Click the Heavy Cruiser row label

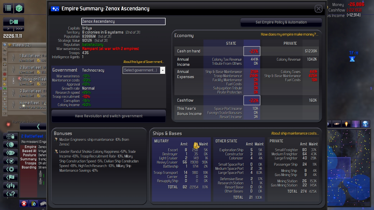point(167,162)
